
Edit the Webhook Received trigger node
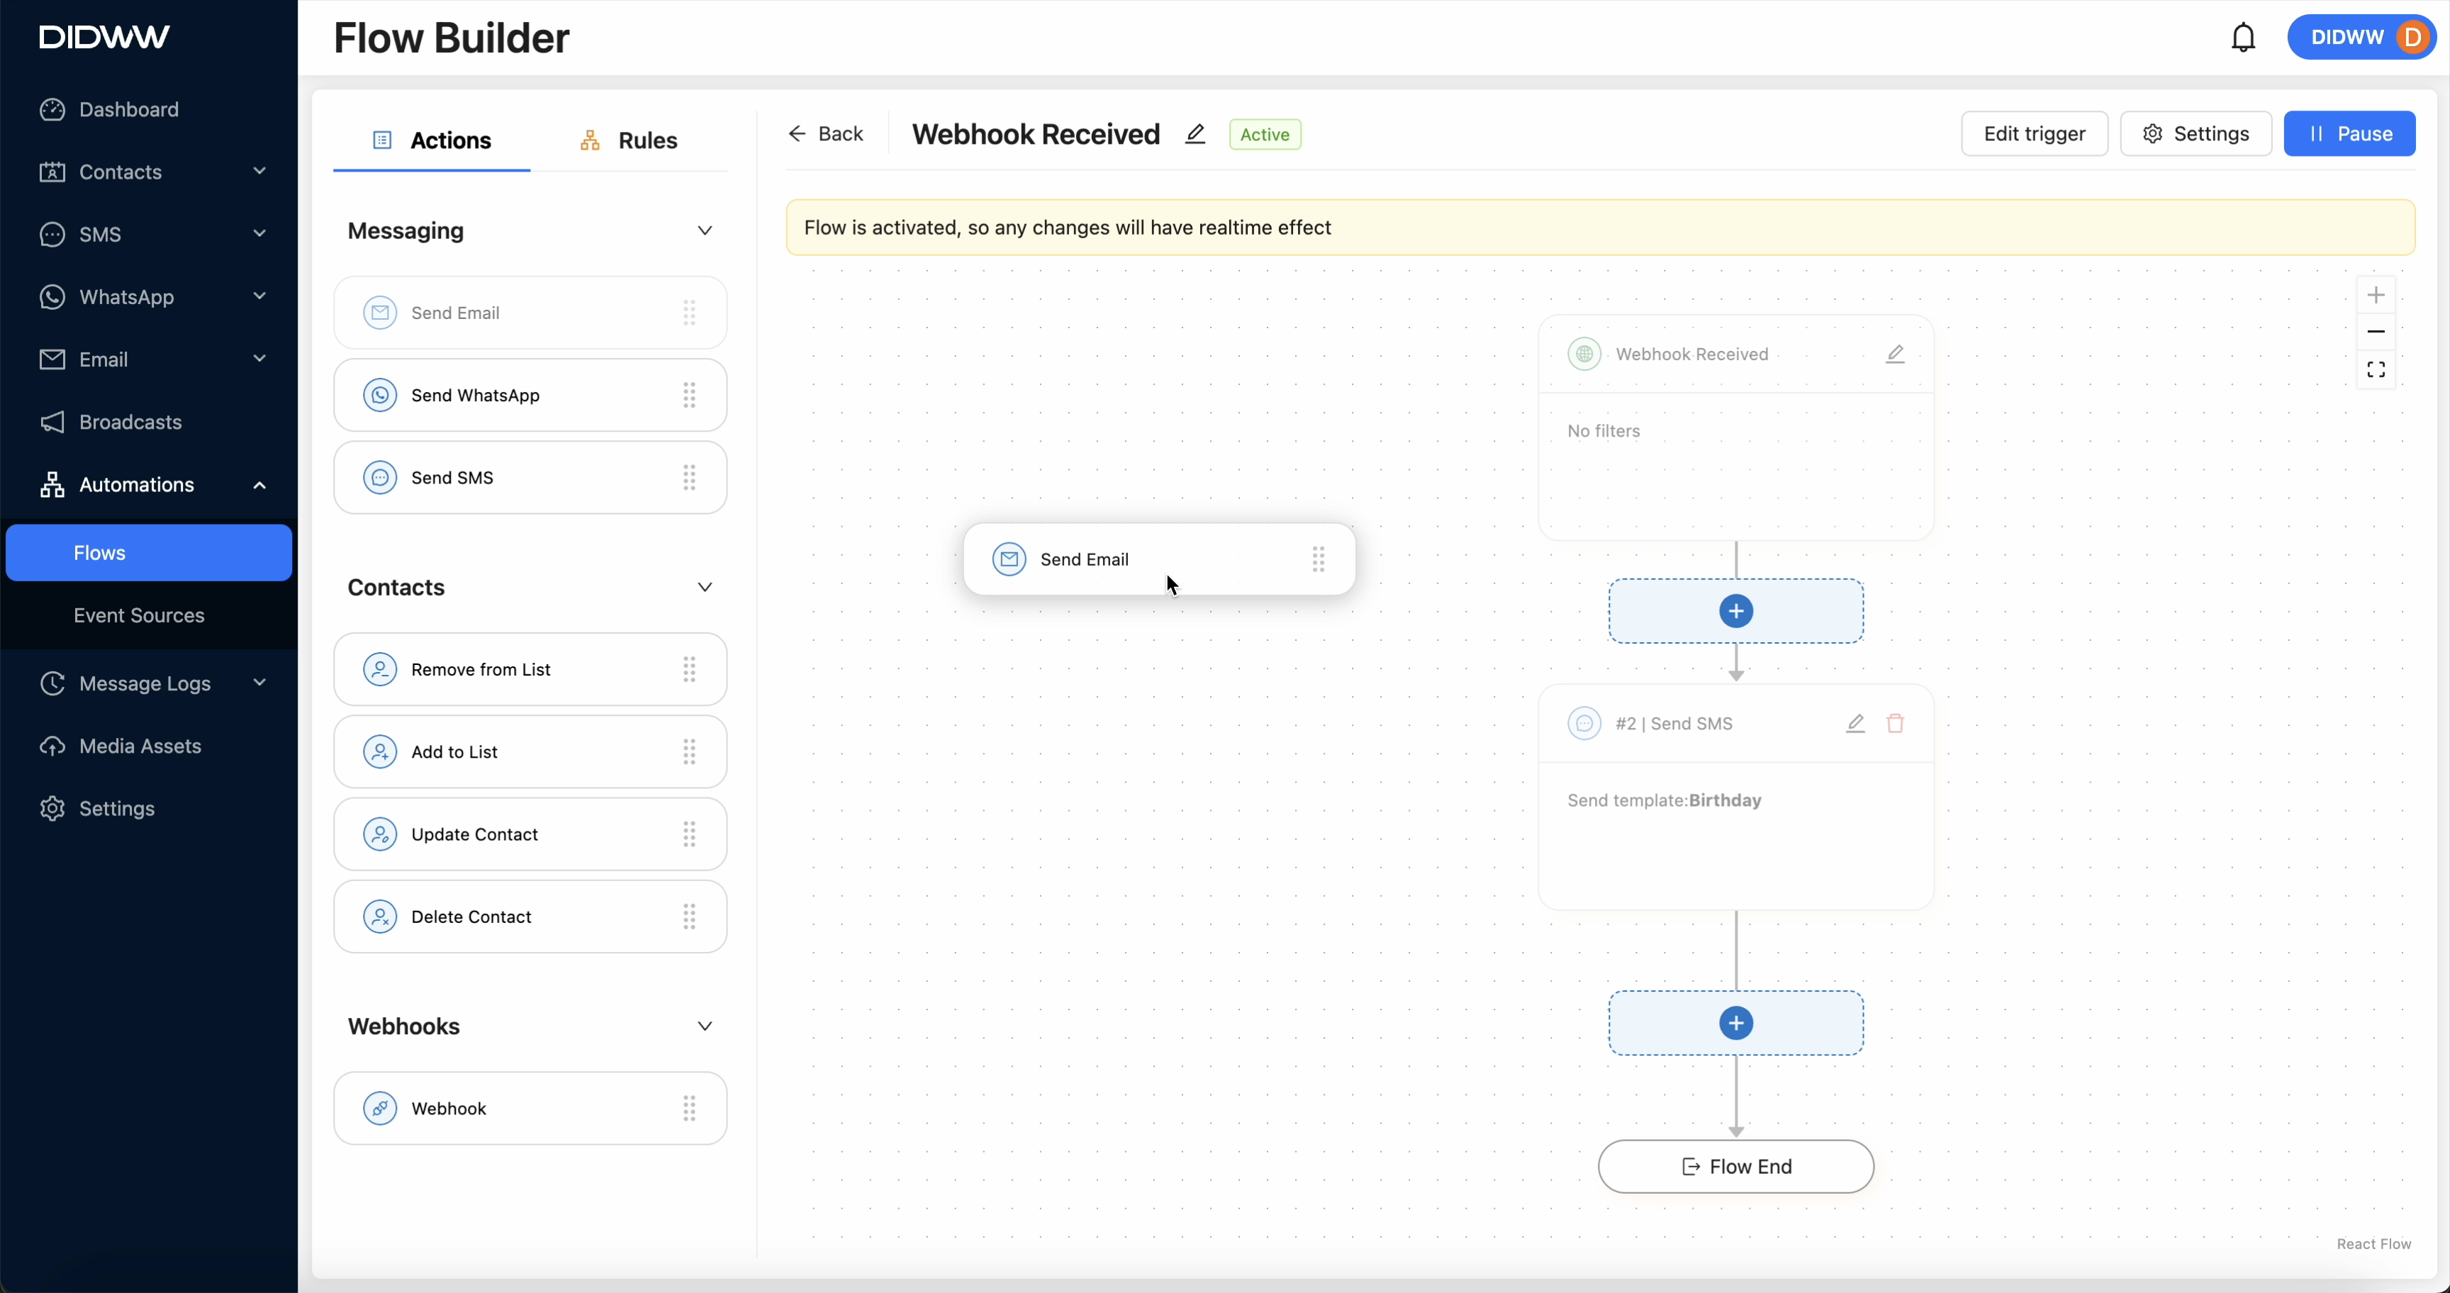pyautogui.click(x=1894, y=354)
